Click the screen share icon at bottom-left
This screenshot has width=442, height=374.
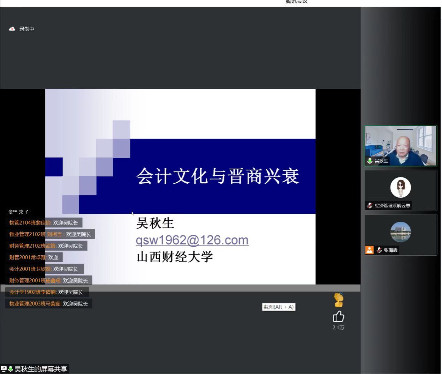point(4,369)
